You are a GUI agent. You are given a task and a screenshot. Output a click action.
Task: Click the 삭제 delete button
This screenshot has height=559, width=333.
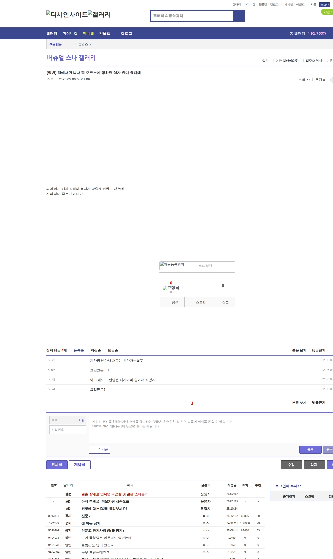pos(314,465)
